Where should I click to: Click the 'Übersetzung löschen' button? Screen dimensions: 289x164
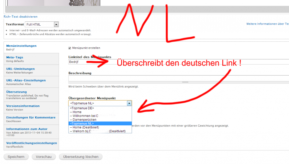(80, 157)
